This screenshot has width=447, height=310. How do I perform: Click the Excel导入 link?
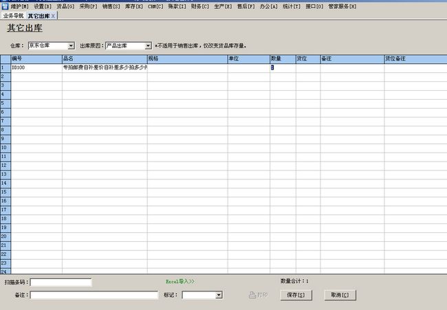pyautogui.click(x=180, y=282)
